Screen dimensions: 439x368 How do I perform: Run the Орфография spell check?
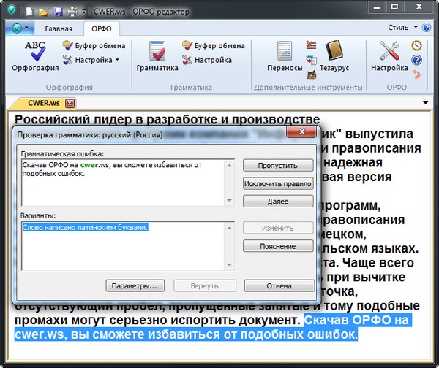34,55
